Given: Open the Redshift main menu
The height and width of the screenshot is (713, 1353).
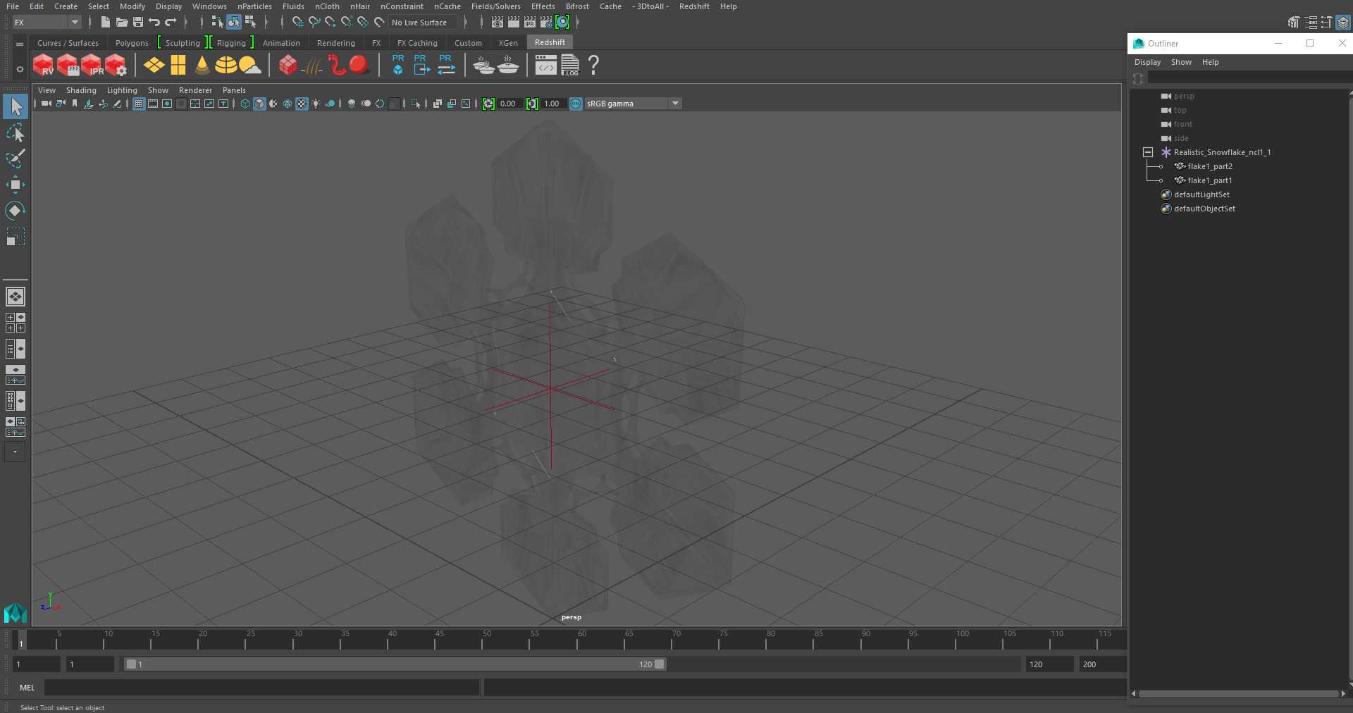Looking at the screenshot, I should tap(694, 6).
